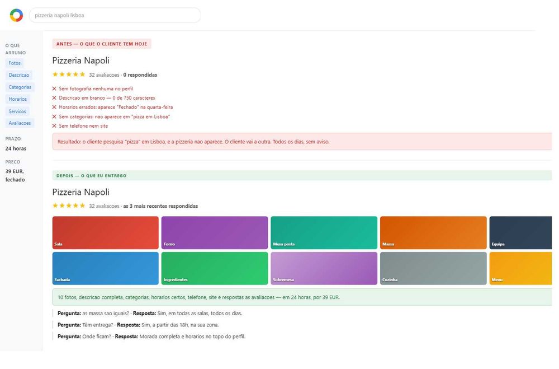Open the dark Equipa photo tile
The width and height of the screenshot is (559, 369).
520,232
